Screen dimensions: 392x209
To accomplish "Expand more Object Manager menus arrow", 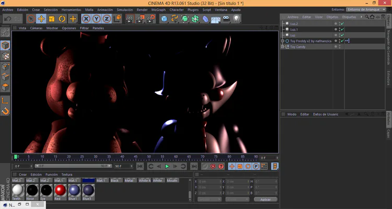I will (x=361, y=17).
